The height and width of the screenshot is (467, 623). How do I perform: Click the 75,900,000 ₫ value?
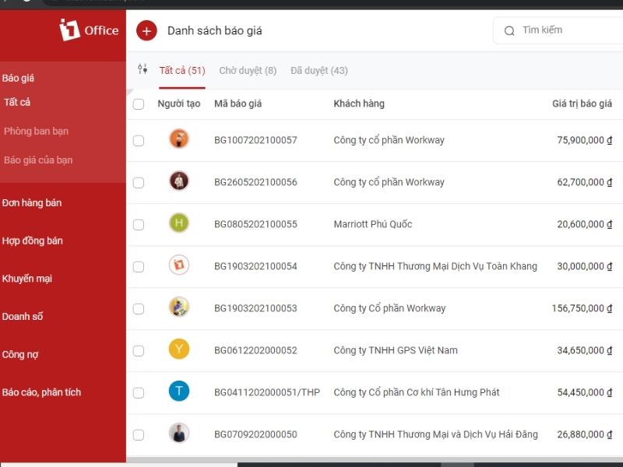coord(585,140)
